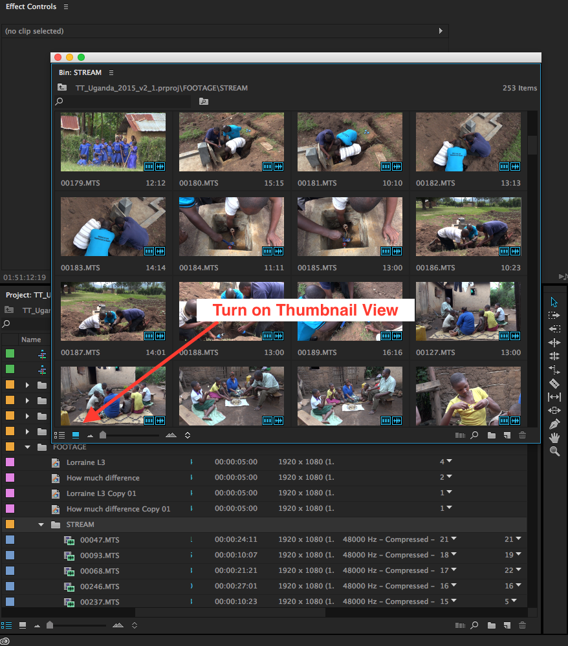
Task: Select the 00185.MTS clip thumbnail
Action: click(x=349, y=226)
